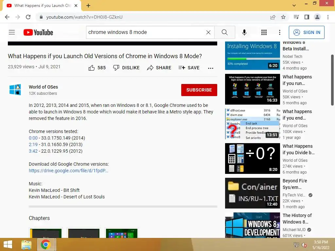Open the Google Drive download link

(68, 171)
